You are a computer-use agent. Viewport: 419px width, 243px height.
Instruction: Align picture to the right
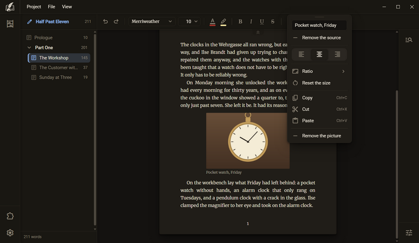pyautogui.click(x=337, y=54)
